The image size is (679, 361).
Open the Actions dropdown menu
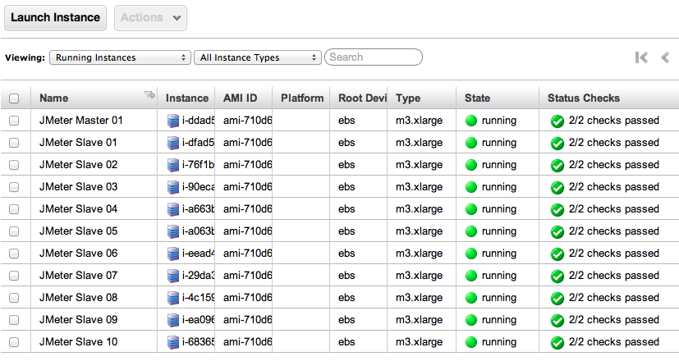pyautogui.click(x=150, y=18)
